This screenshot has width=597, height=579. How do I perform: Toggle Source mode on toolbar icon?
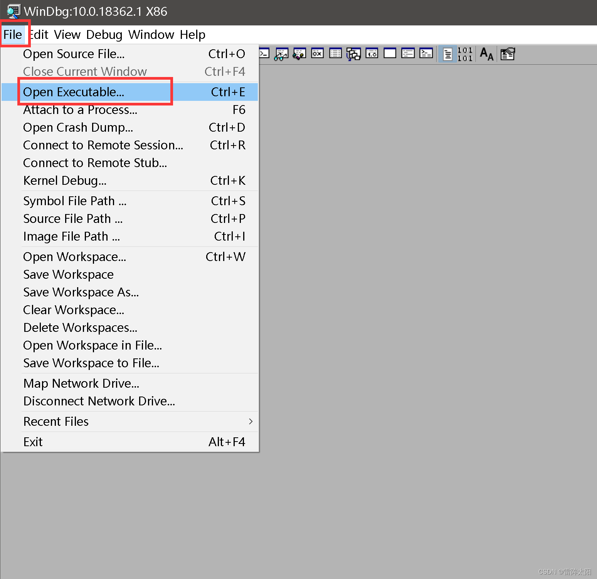tap(447, 54)
